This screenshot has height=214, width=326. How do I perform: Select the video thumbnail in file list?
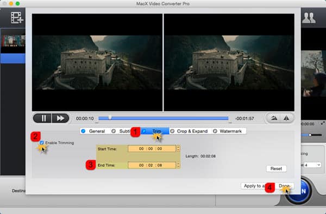coord(13,41)
